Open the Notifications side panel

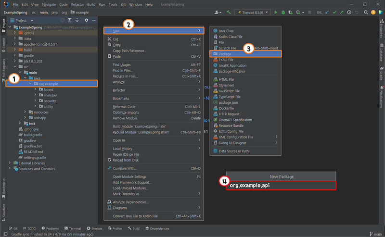pos(382,97)
